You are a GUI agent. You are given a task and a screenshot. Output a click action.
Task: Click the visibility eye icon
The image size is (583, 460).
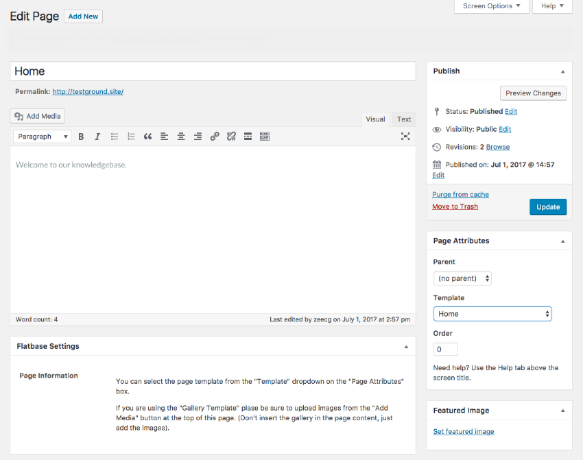click(437, 130)
